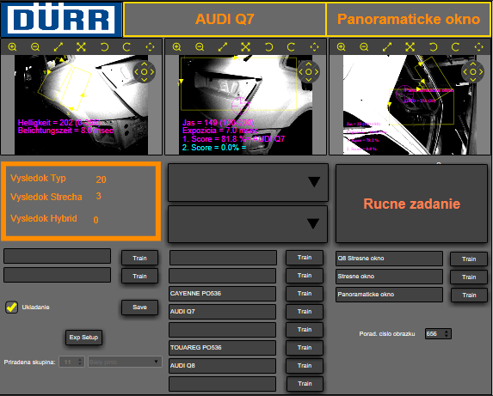Select diagonal fit tool in right viewer

pos(387,47)
